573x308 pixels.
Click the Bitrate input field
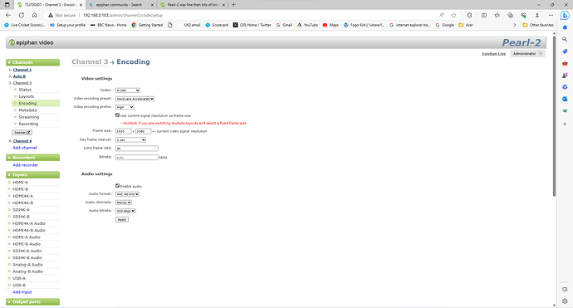(x=137, y=157)
